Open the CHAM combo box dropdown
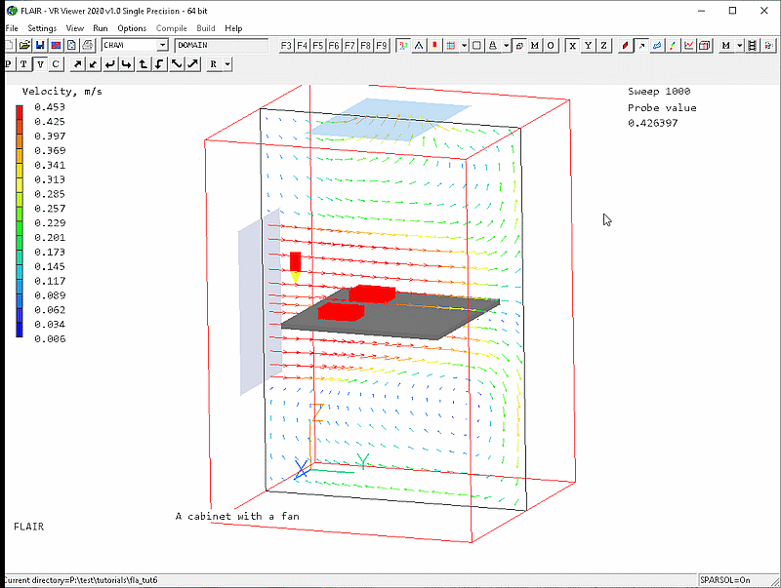 [162, 46]
